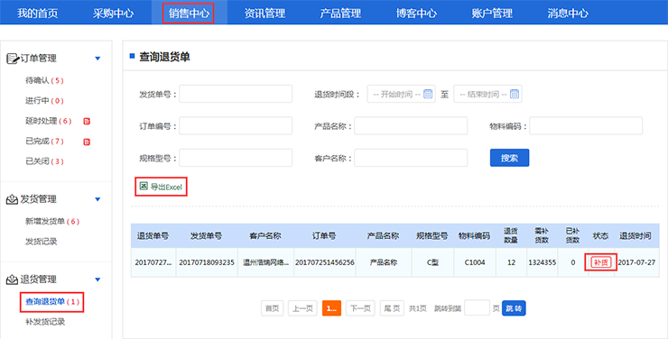Open 待确认 (5) orders
The width and height of the screenshot is (668, 339).
pos(44,80)
